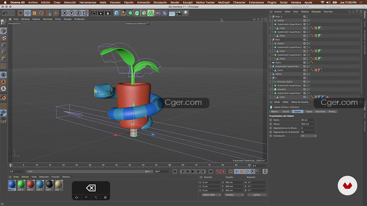Screen dimensions: 367x206
Task: Toggle rotation keyframe recording icon
Action: pyautogui.click(x=247, y=171)
